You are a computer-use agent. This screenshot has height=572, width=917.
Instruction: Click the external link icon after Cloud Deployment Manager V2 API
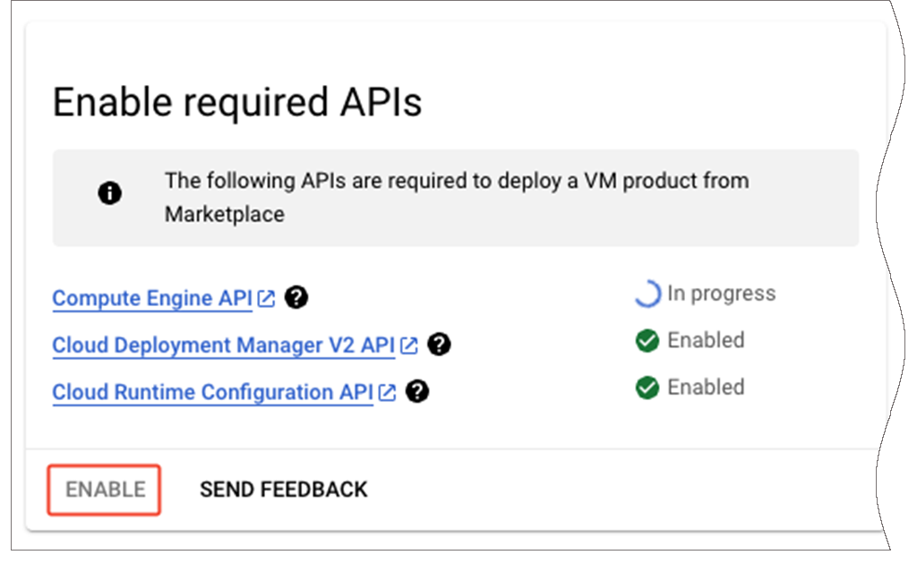(x=409, y=344)
